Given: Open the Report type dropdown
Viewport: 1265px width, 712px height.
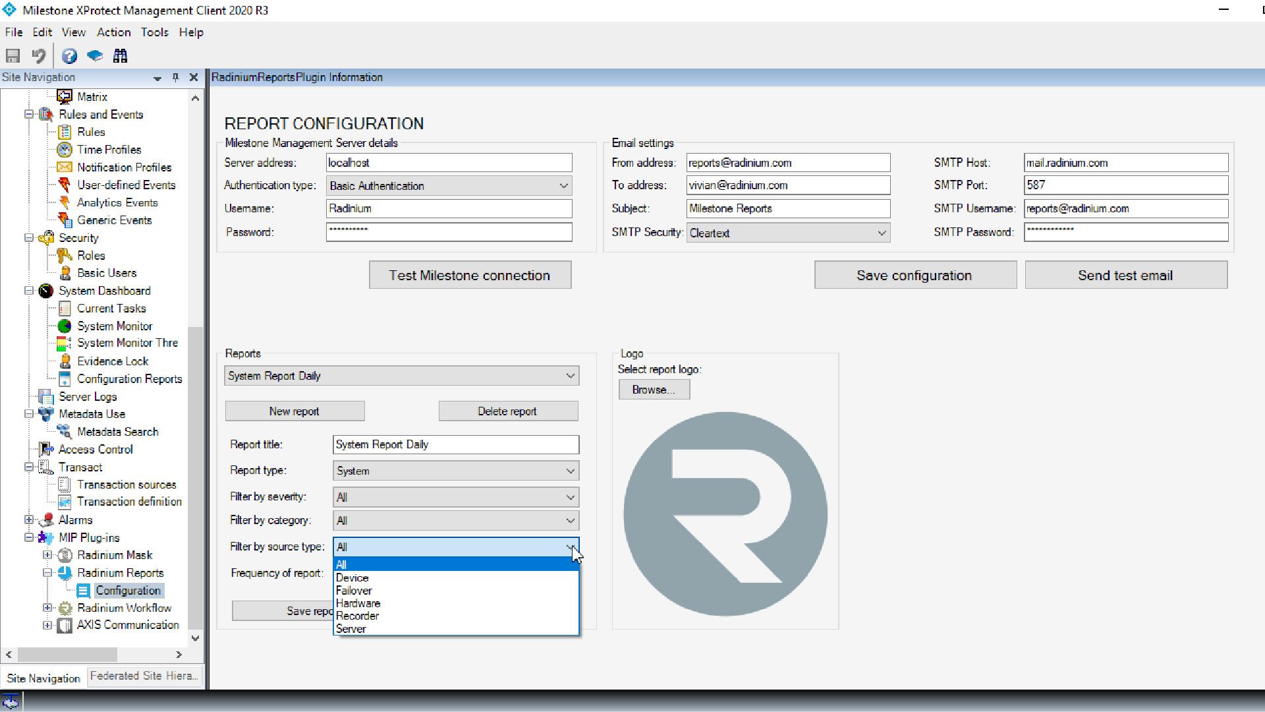Looking at the screenshot, I should click(456, 471).
